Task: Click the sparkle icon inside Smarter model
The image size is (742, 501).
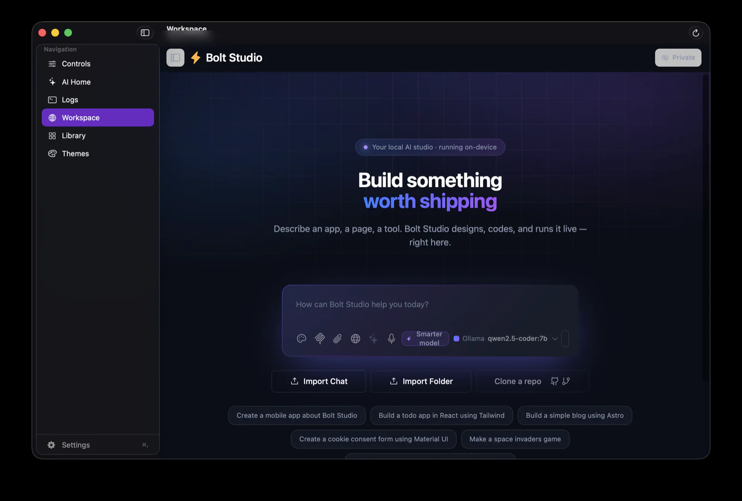Action: pos(409,339)
